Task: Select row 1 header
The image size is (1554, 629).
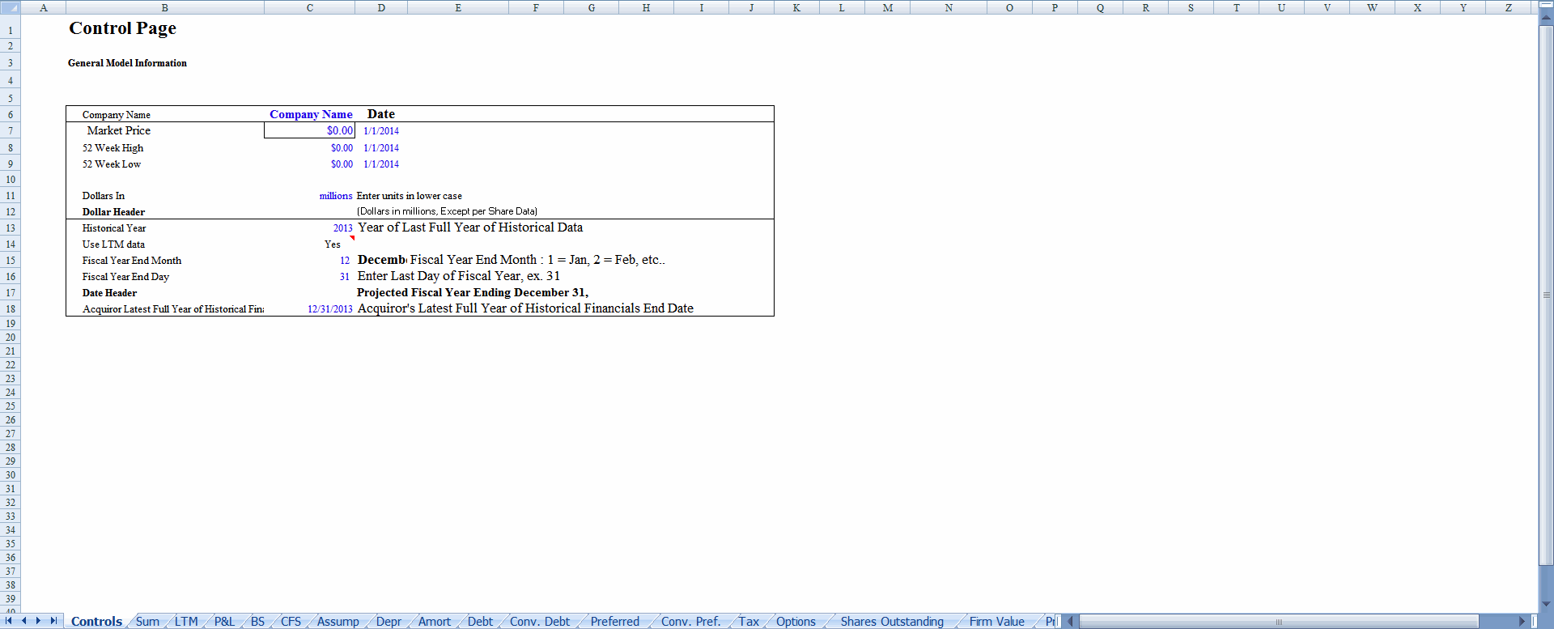Action: (x=10, y=30)
